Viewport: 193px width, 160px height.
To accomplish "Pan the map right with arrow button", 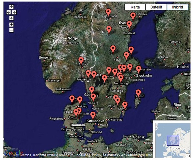I will 14,12.
